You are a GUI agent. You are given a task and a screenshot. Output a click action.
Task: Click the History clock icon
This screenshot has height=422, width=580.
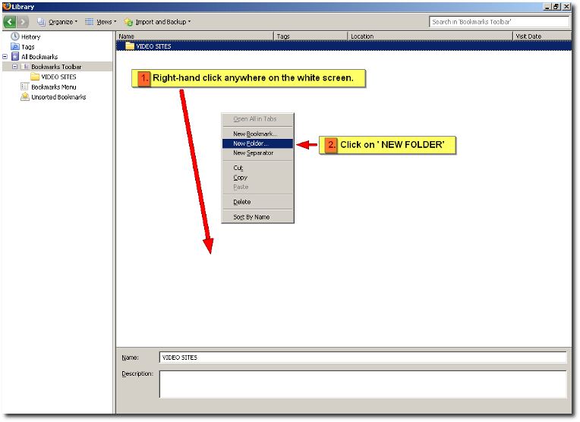15,36
